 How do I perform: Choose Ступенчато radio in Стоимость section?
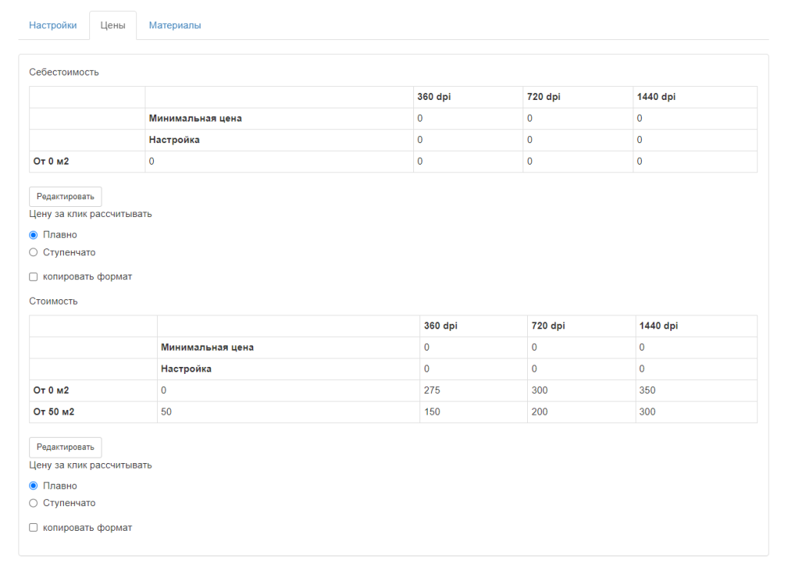(x=33, y=503)
